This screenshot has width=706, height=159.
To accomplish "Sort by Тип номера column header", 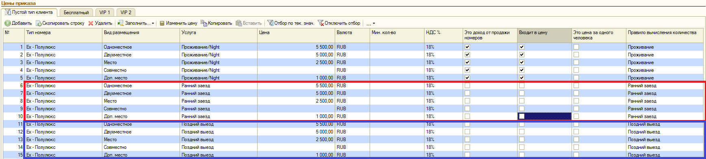I will 63,36.
